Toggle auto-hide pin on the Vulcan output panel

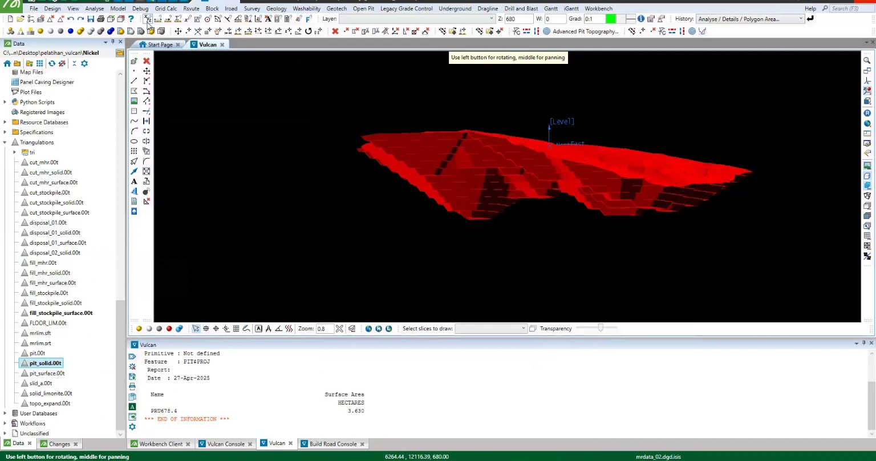(x=863, y=343)
